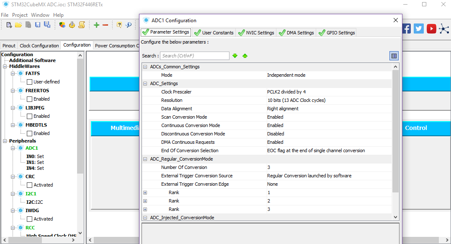The image size is (451, 244).
Task: Switch to the Pinout tab
Action: 9,46
